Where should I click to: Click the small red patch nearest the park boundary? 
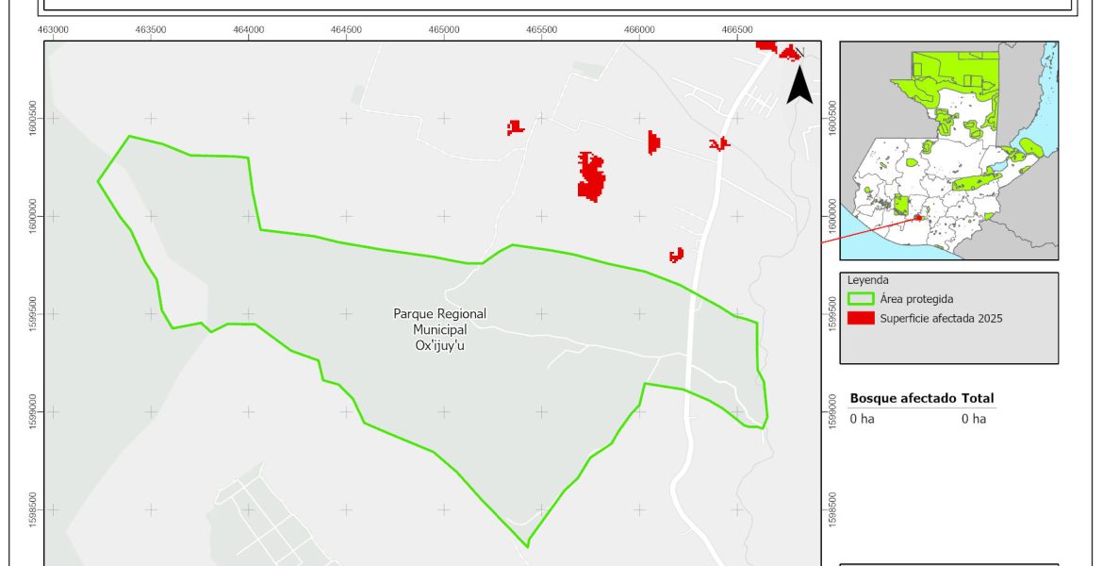[676, 255]
